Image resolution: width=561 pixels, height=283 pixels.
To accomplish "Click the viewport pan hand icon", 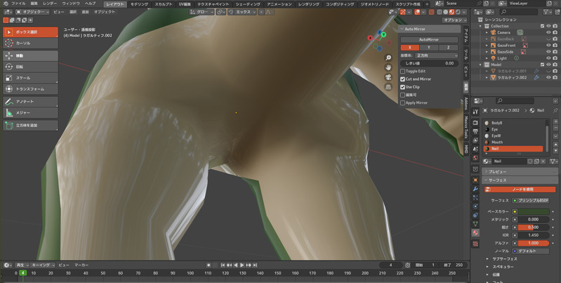I will [388, 67].
